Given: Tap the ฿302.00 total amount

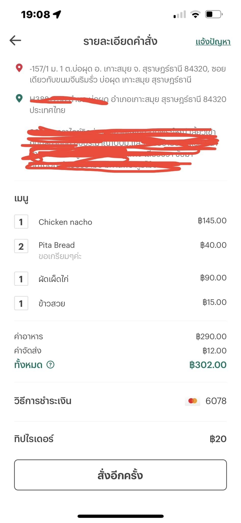Looking at the screenshot, I should click(x=208, y=365).
